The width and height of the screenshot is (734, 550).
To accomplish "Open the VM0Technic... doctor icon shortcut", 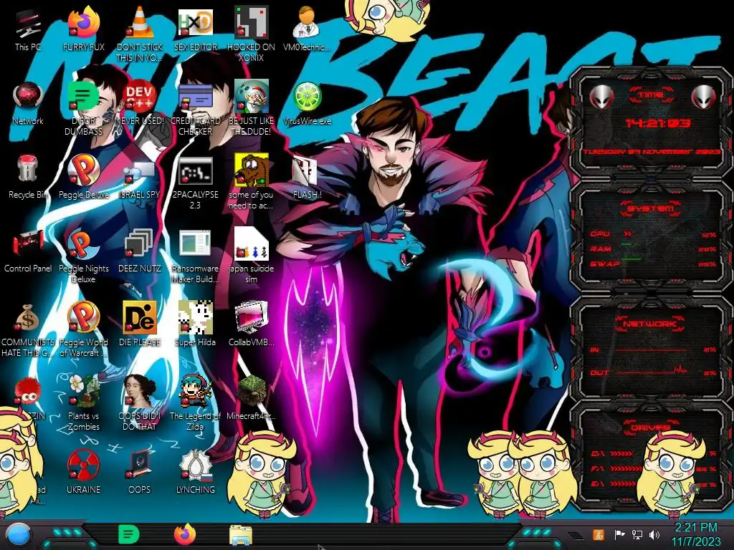I will point(307,24).
